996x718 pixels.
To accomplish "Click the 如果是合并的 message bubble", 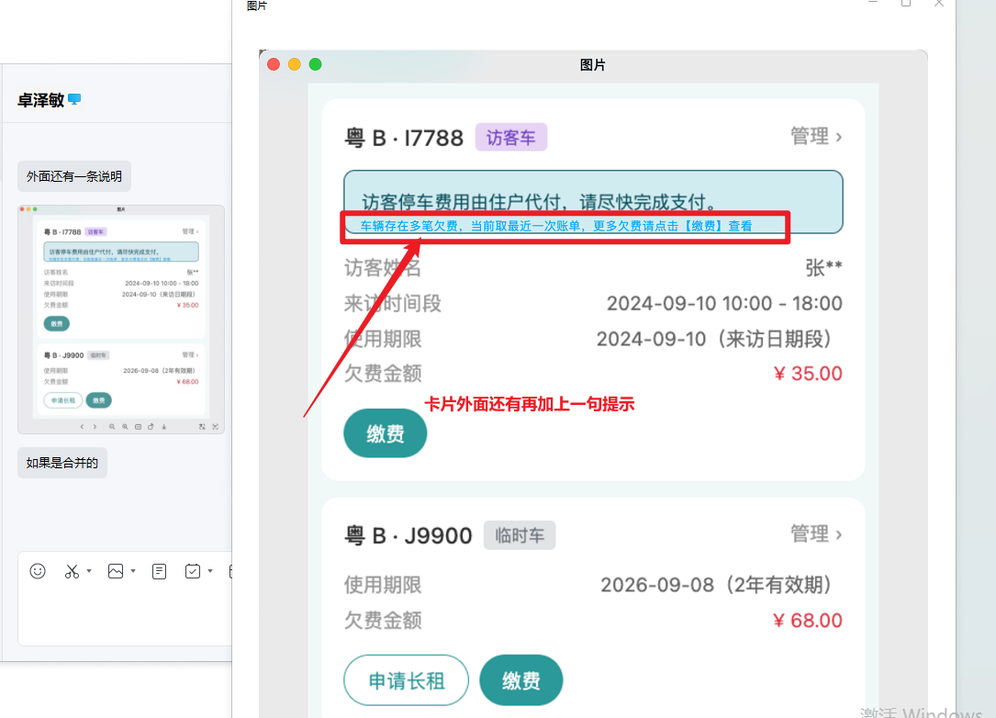I will 62,463.
